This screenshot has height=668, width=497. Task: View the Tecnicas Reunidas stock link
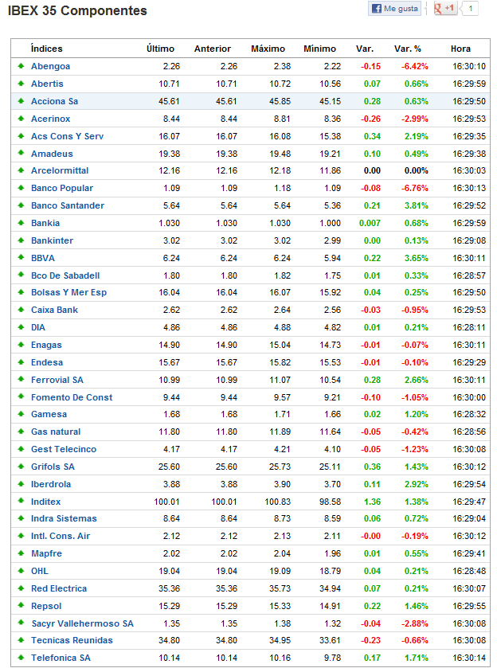72,640
